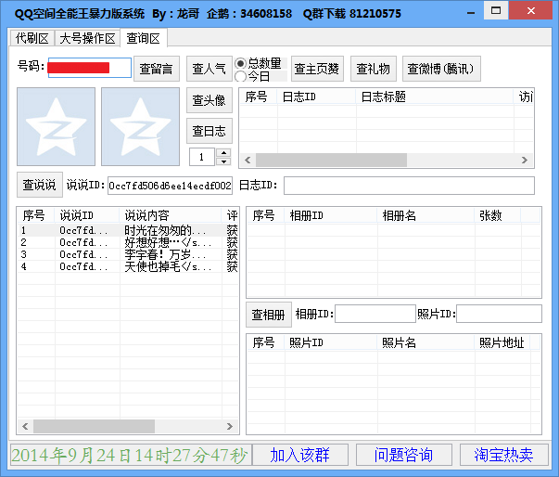Click the first QQ空间 star avatar thumbnail

click(56, 126)
